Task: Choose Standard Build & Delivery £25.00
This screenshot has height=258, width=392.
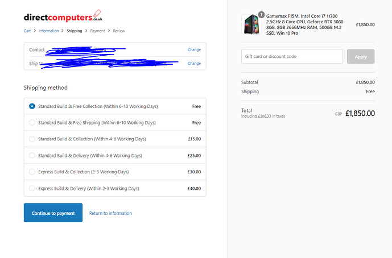Action: (x=115, y=155)
